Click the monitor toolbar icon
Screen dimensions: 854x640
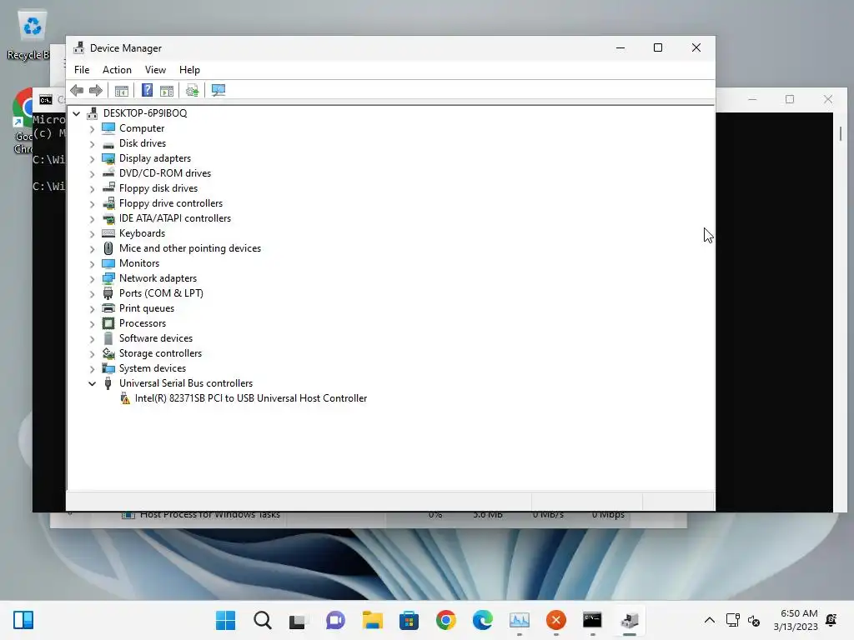219,90
